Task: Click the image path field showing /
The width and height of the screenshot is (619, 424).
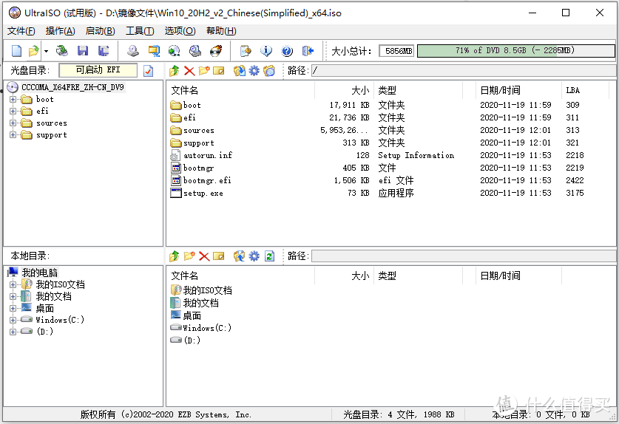Action: coord(463,71)
